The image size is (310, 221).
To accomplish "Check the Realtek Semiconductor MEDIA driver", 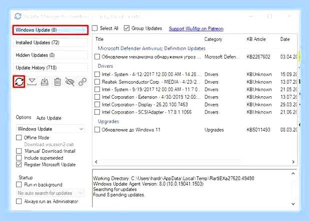I will [97, 82].
